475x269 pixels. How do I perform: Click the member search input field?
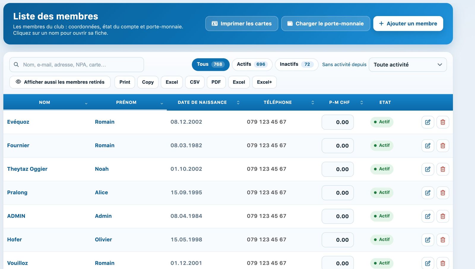[77, 65]
